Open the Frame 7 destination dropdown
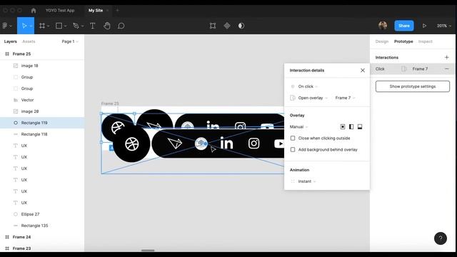The height and width of the screenshot is (257, 457). [x=345, y=98]
